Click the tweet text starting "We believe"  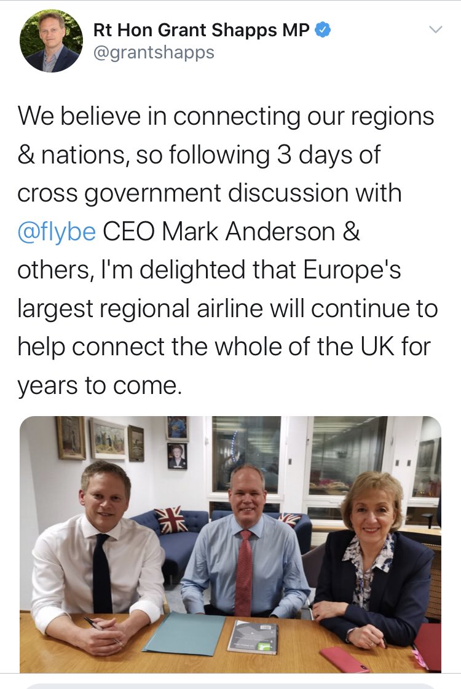tap(225, 116)
